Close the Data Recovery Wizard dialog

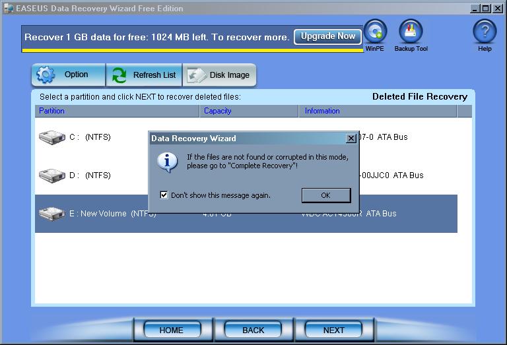(x=351, y=139)
